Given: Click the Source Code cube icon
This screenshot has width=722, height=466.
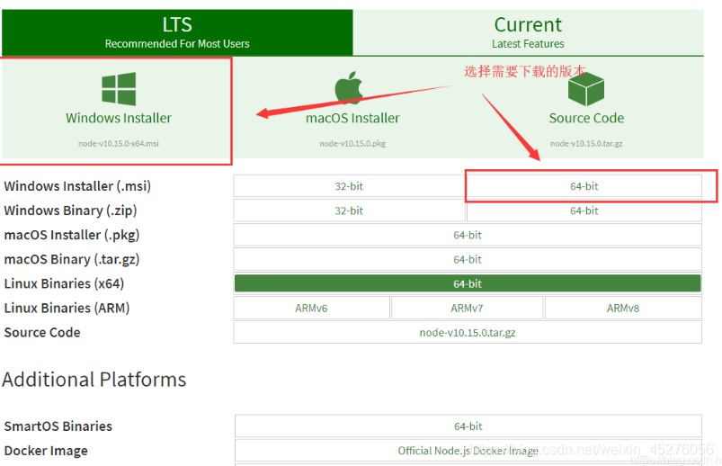Looking at the screenshot, I should (585, 89).
